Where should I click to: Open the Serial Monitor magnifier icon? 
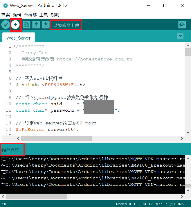tap(182, 25)
